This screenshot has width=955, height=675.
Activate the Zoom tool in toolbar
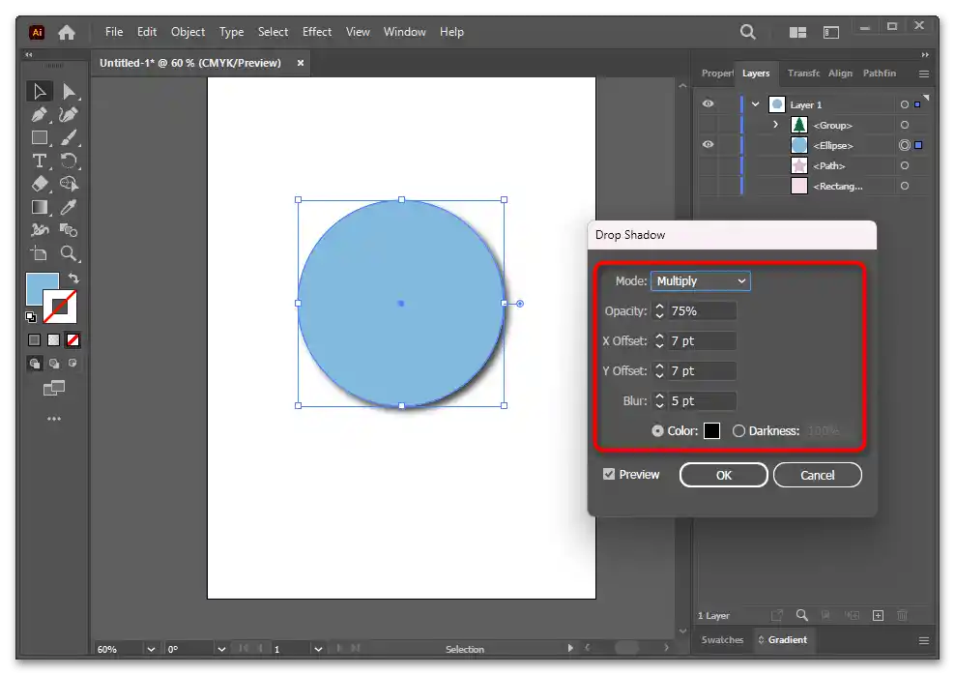pyautogui.click(x=69, y=253)
